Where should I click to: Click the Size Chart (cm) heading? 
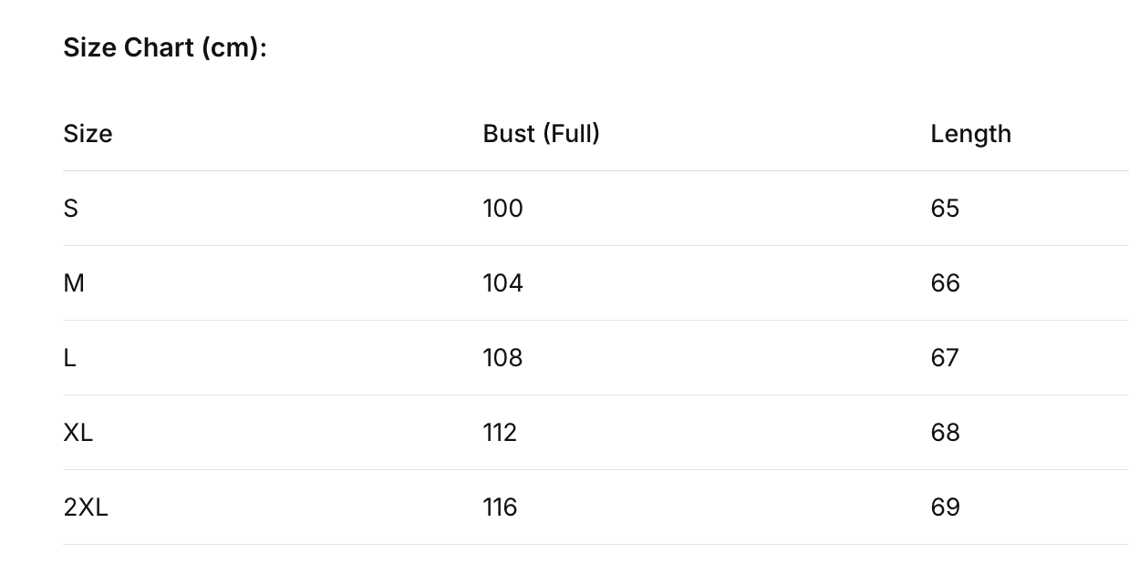(x=165, y=48)
